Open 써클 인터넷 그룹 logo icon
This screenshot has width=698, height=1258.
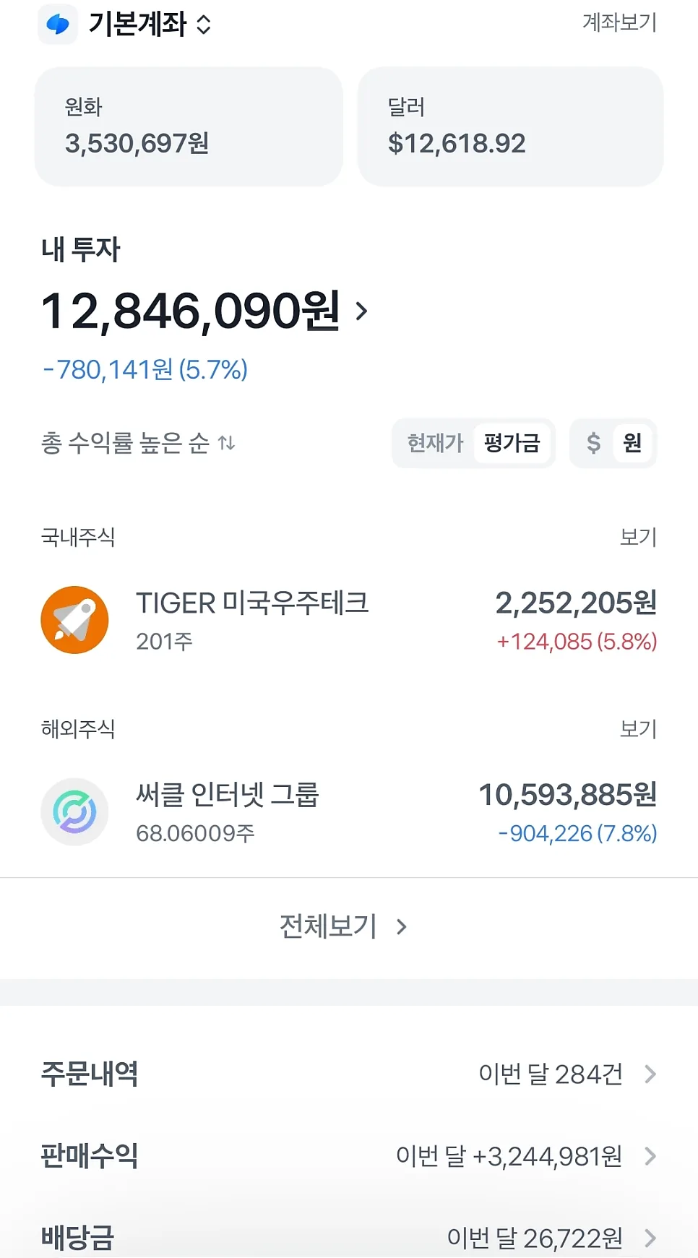[75, 811]
